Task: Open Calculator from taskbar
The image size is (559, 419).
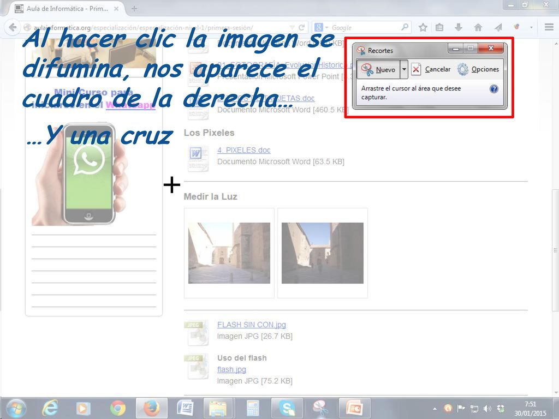Action: [252, 408]
